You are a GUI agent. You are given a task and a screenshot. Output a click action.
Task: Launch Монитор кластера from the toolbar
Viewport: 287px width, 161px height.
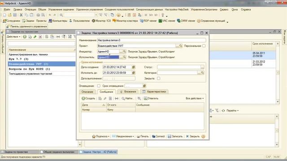[x=125, y=21]
